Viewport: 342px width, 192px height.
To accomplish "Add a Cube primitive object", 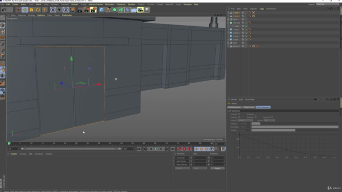I will (x=102, y=10).
